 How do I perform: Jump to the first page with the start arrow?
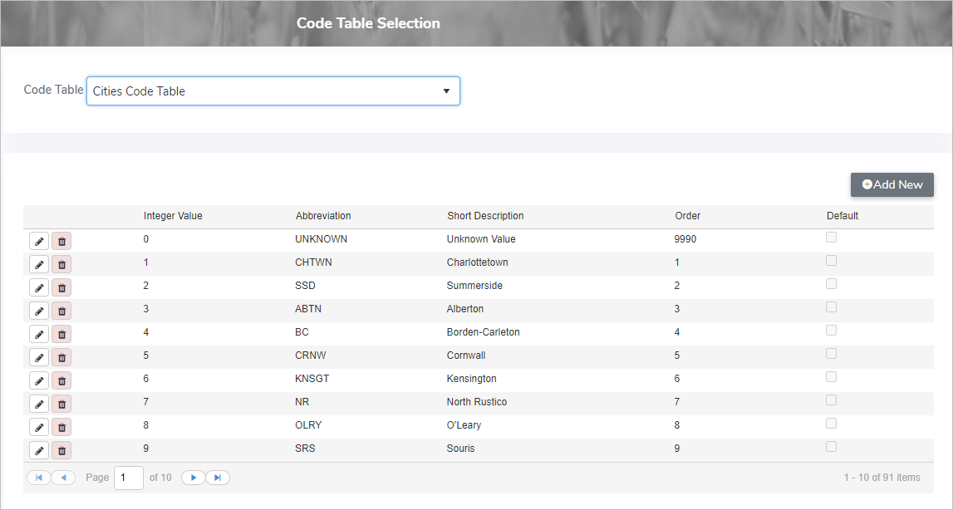pos(39,477)
